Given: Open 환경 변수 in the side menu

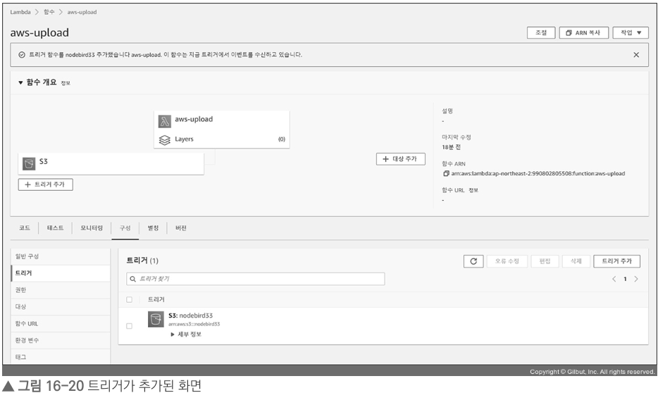Looking at the screenshot, I should [61, 340].
